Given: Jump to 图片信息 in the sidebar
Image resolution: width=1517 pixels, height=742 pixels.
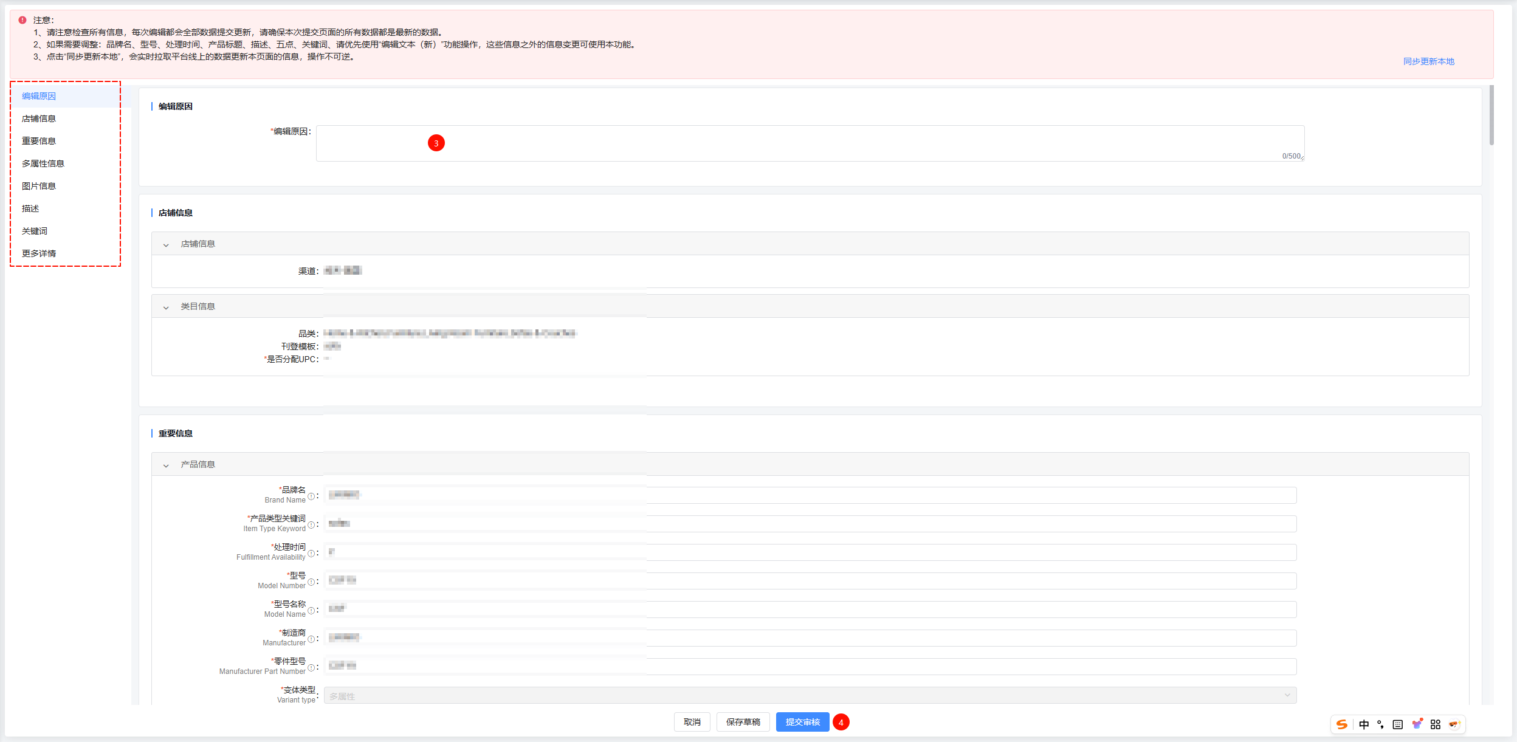Looking at the screenshot, I should tap(39, 186).
